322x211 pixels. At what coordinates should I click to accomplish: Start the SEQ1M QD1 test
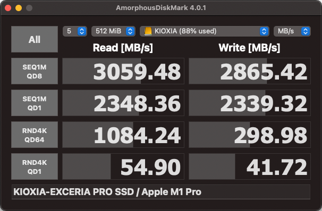tap(35, 103)
